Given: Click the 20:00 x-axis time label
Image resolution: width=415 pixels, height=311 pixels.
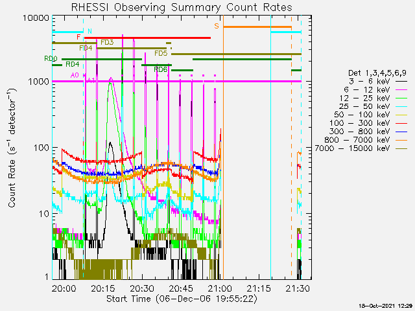Looking at the screenshot, I should (64, 288).
